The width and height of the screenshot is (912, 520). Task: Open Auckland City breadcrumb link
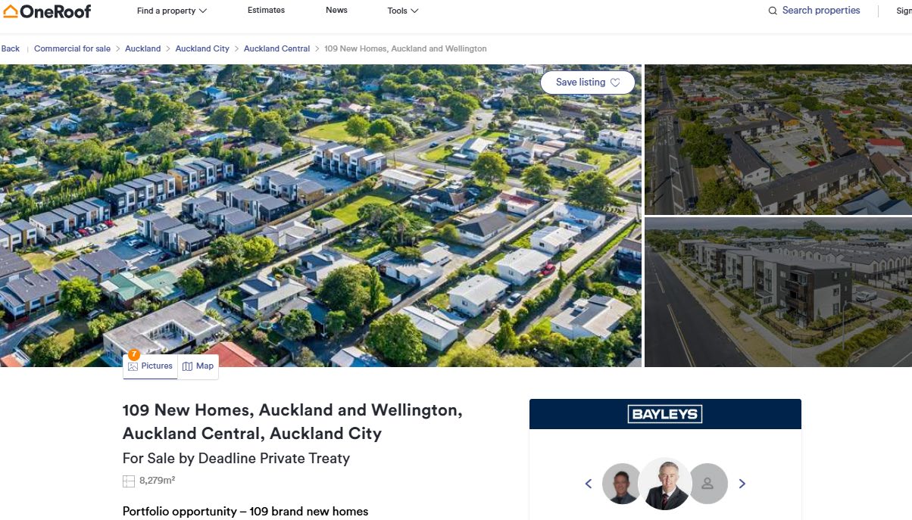click(202, 48)
